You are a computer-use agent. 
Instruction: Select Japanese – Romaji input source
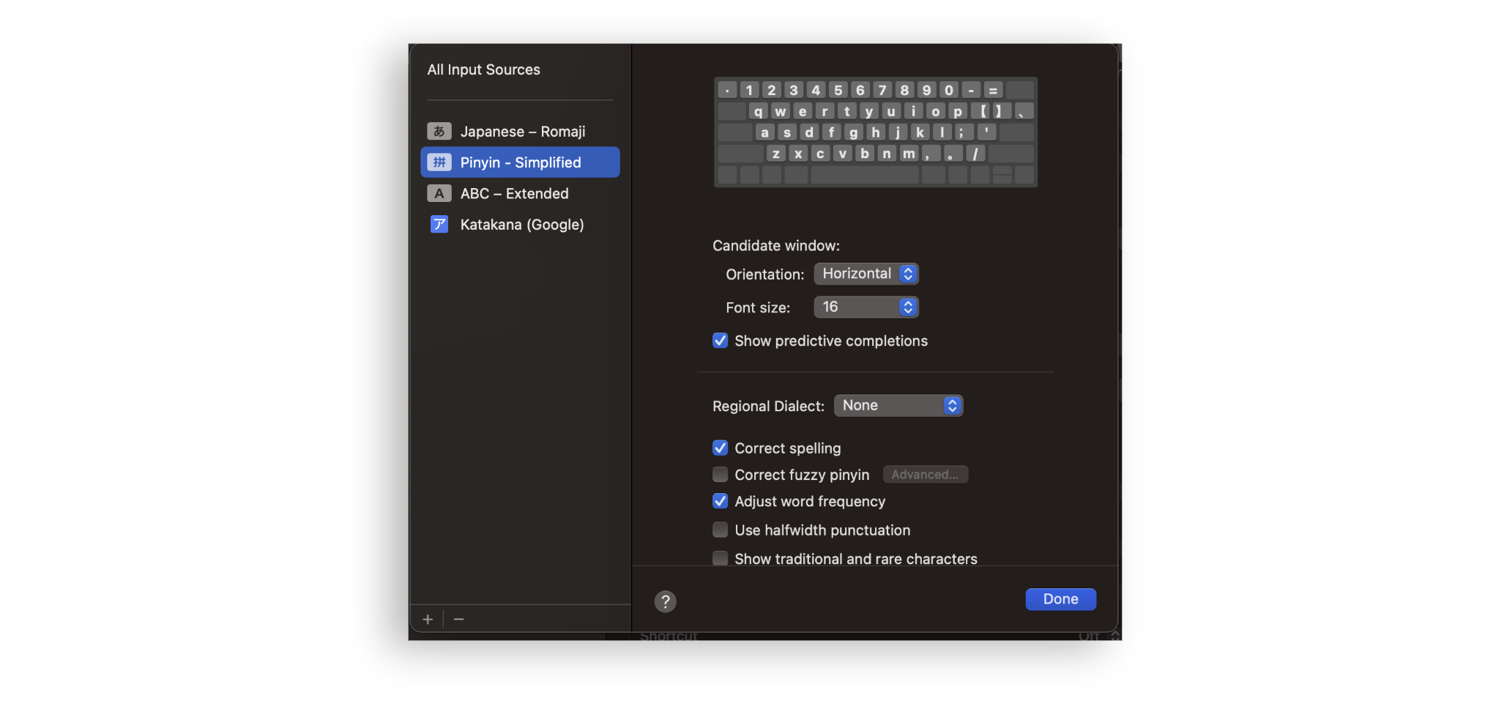pos(520,132)
